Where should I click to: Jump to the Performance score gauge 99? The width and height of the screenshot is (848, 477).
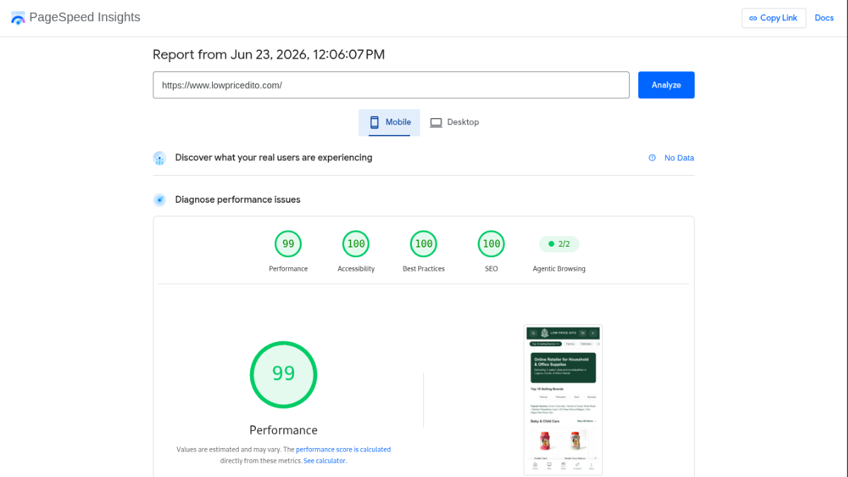[x=288, y=244]
